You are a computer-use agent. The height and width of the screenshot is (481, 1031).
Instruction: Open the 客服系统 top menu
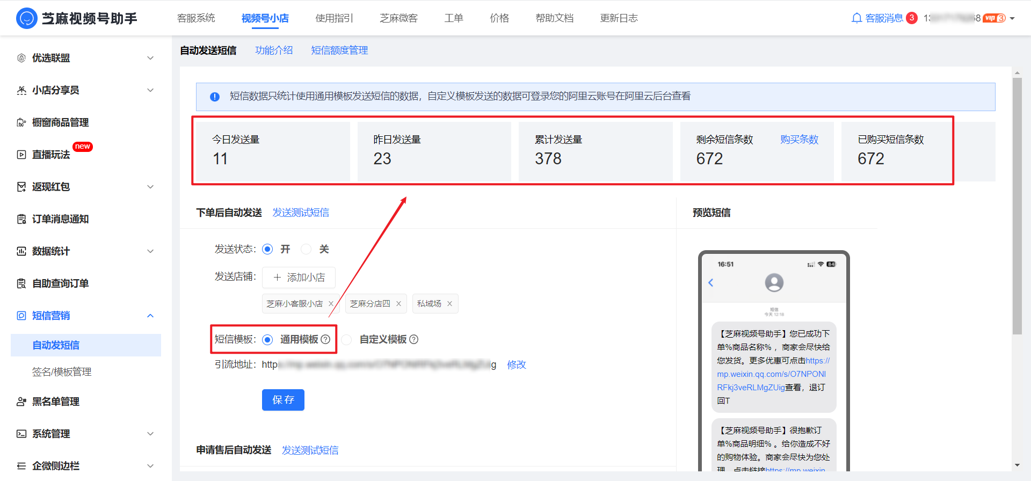point(196,18)
